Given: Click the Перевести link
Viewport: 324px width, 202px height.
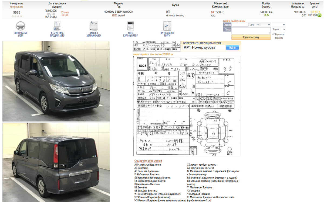Looking at the screenshot, I should [279, 34].
